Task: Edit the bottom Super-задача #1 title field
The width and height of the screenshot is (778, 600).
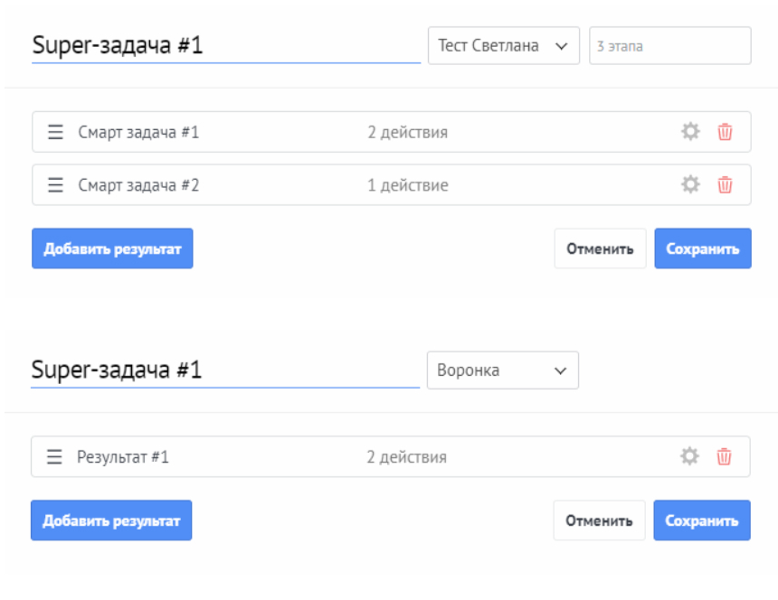Action: 225,370
